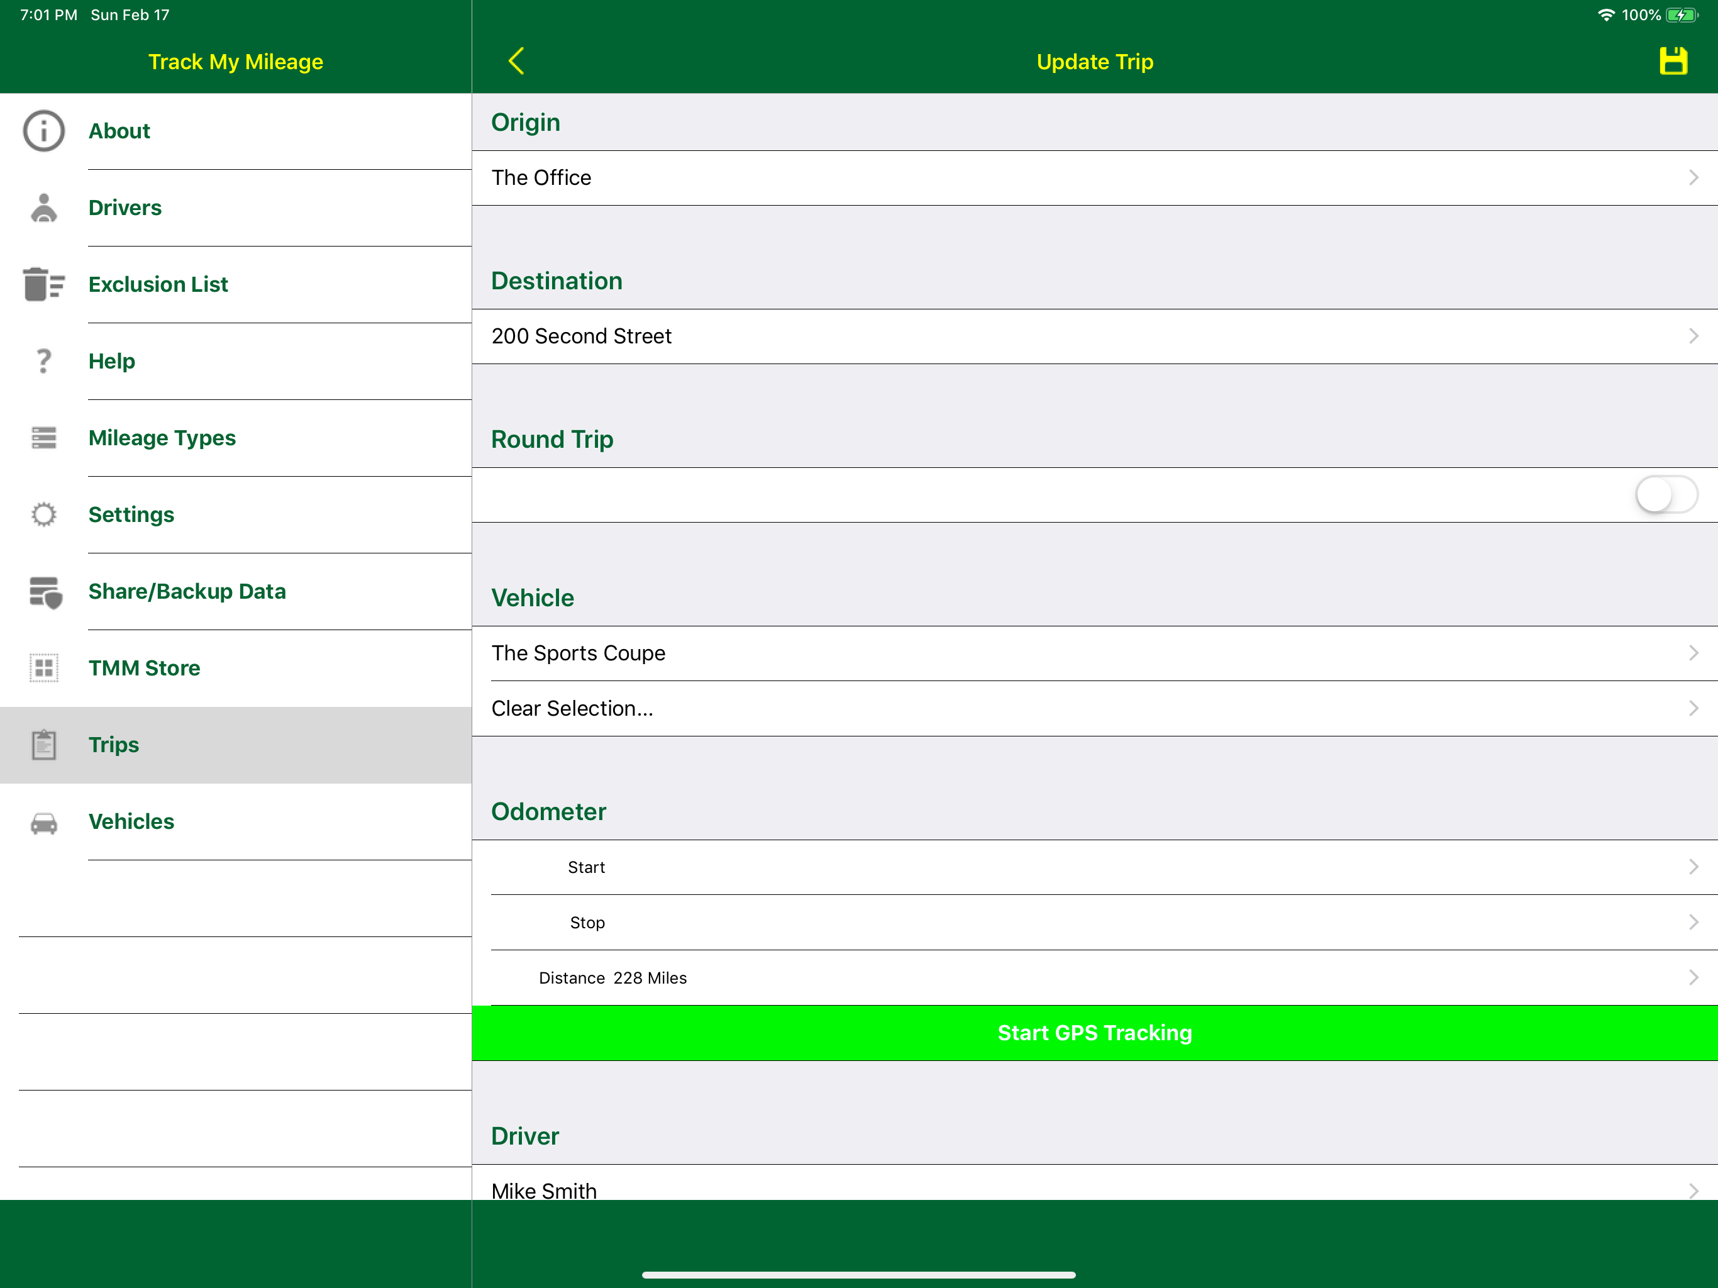Select The Office origin row
The width and height of the screenshot is (1718, 1288).
1094,178
